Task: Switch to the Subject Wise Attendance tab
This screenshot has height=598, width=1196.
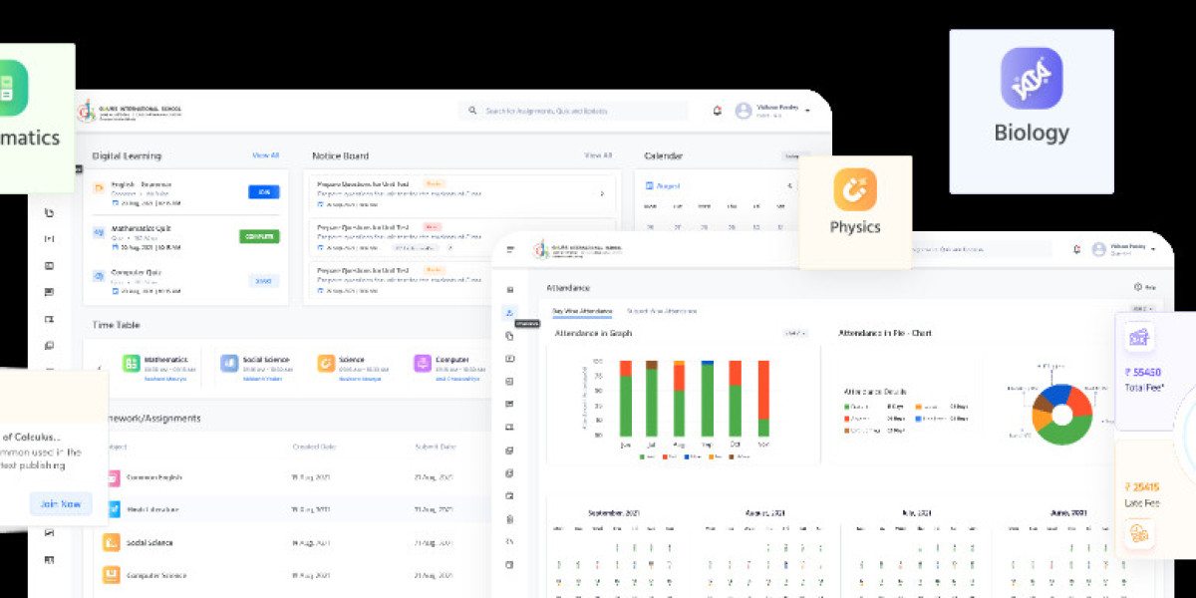Action: click(662, 311)
